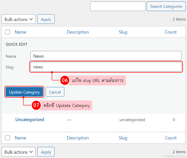
Task: Click the Update Category button
Action: 24,92
